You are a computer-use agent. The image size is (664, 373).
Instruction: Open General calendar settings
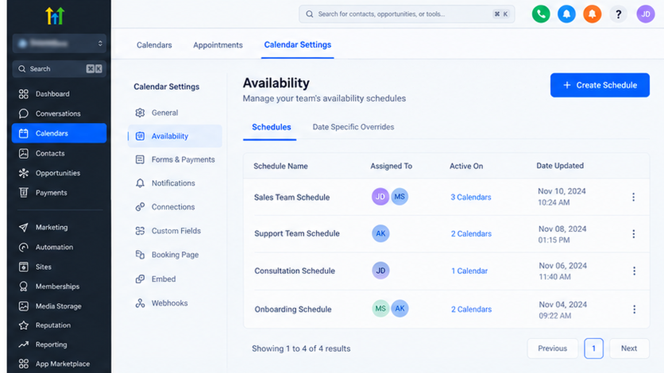click(x=175, y=113)
